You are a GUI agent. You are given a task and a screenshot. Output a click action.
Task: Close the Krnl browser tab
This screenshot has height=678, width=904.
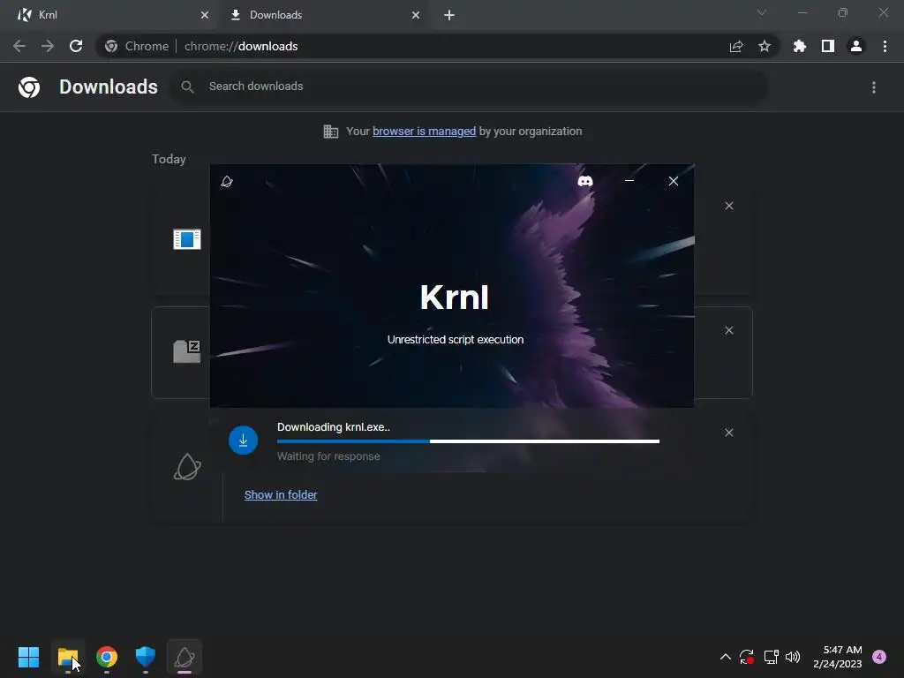205,15
